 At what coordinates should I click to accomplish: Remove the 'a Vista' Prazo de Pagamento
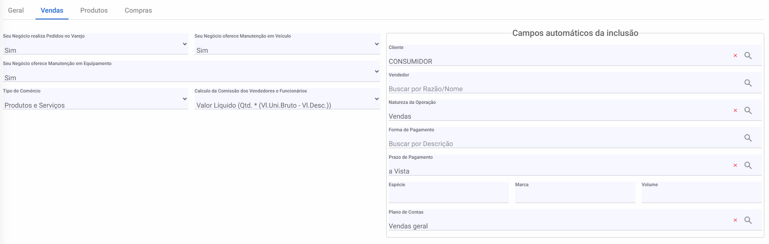pyautogui.click(x=735, y=165)
